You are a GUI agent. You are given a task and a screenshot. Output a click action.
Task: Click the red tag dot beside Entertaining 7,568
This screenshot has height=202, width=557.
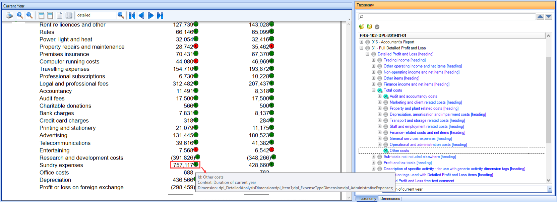196,149
